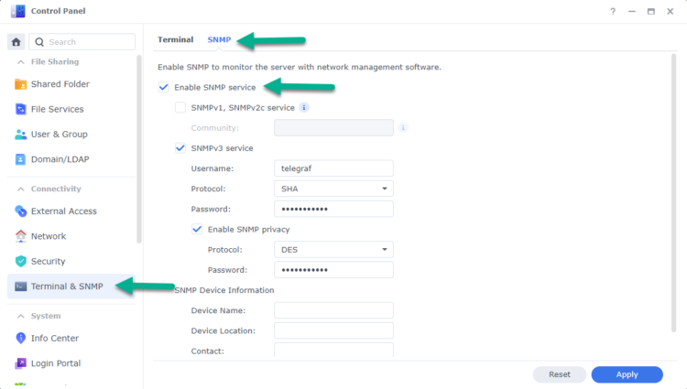Image resolution: width=687 pixels, height=389 pixels.
Task: Open Shared Folder settings
Action: coord(59,84)
